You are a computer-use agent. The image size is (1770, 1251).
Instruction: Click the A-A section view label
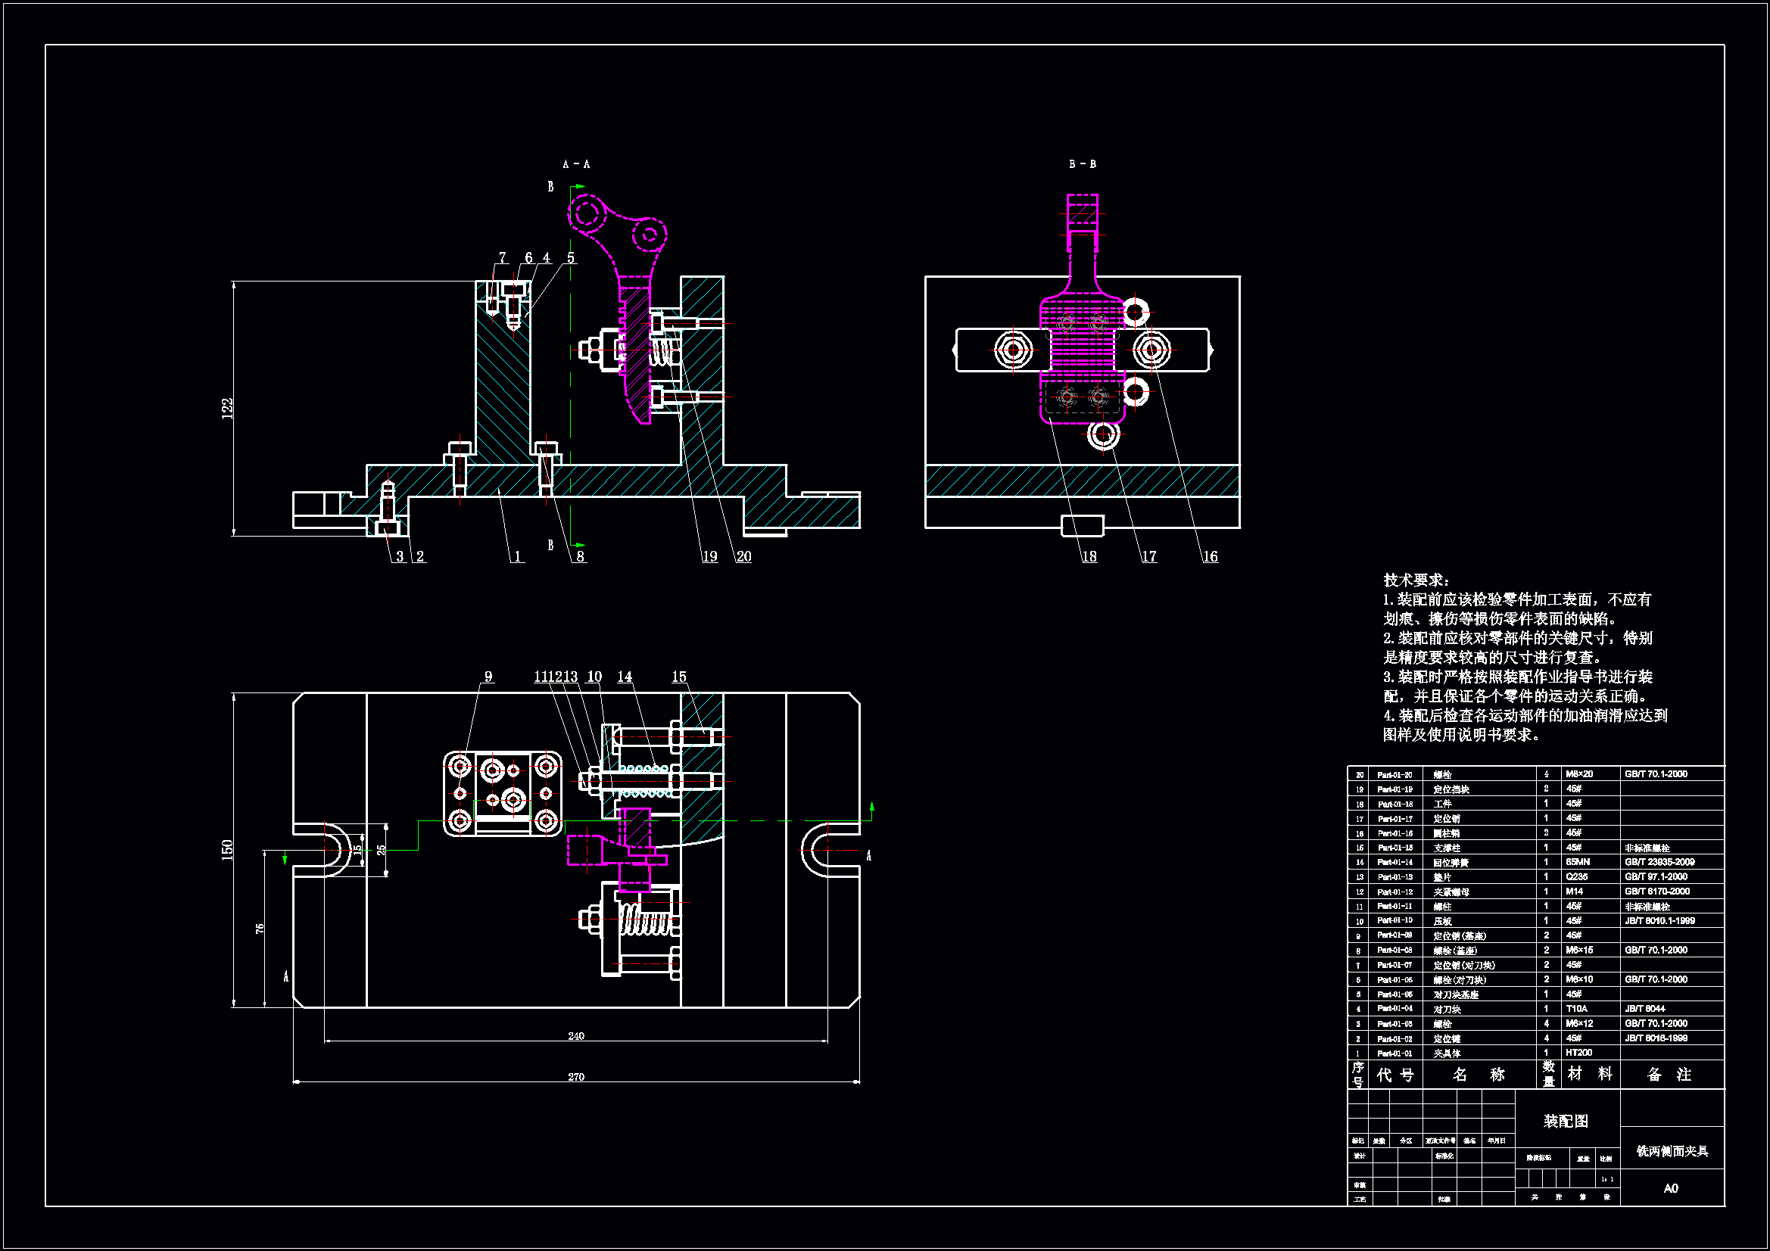click(576, 164)
